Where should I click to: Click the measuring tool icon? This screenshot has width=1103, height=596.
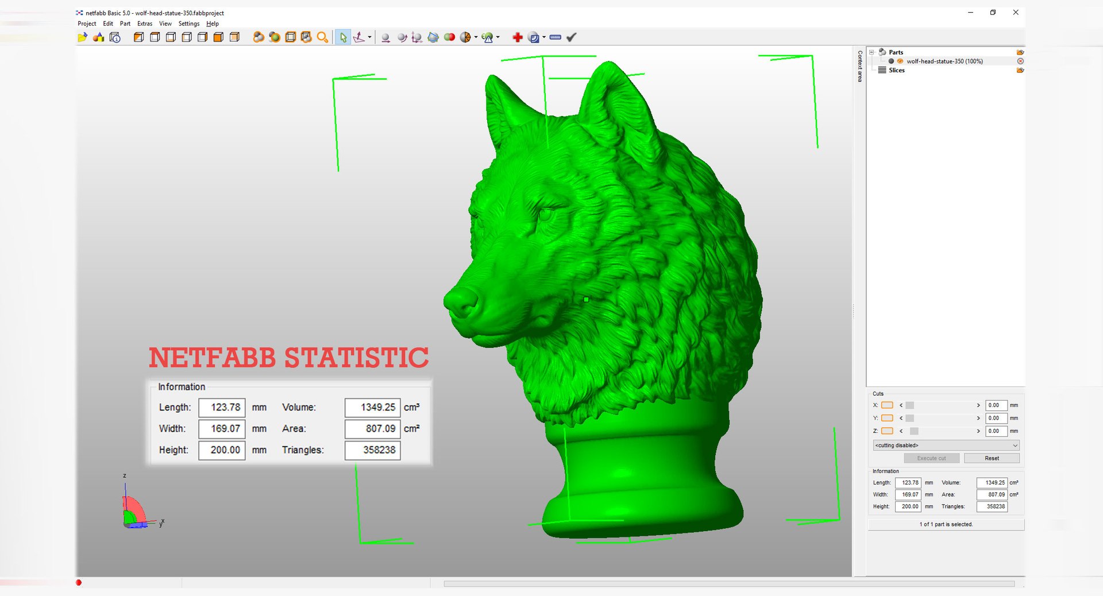pos(534,37)
